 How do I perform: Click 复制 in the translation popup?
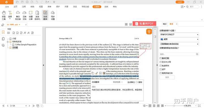pyautogui.click(x=140, y=82)
